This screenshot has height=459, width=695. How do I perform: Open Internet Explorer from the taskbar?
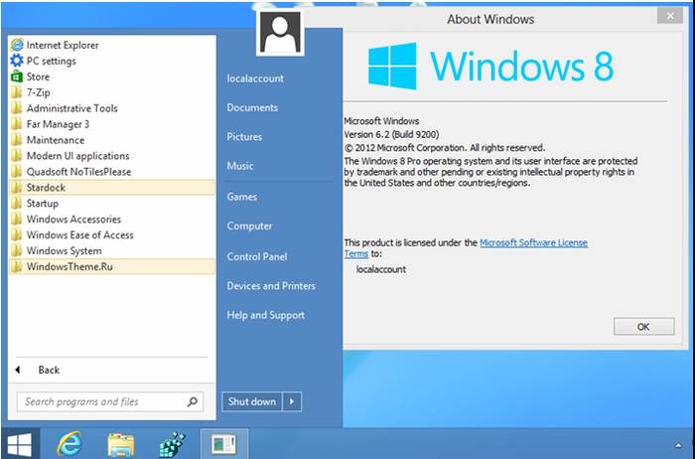pos(69,443)
